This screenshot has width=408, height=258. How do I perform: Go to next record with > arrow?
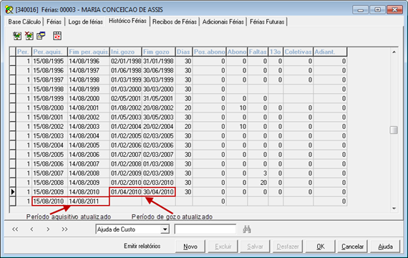point(48,229)
